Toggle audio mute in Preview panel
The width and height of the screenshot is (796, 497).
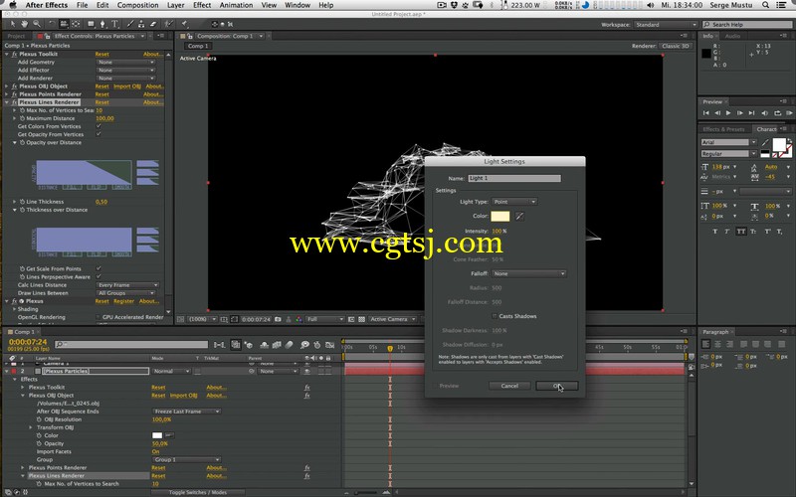pos(764,113)
